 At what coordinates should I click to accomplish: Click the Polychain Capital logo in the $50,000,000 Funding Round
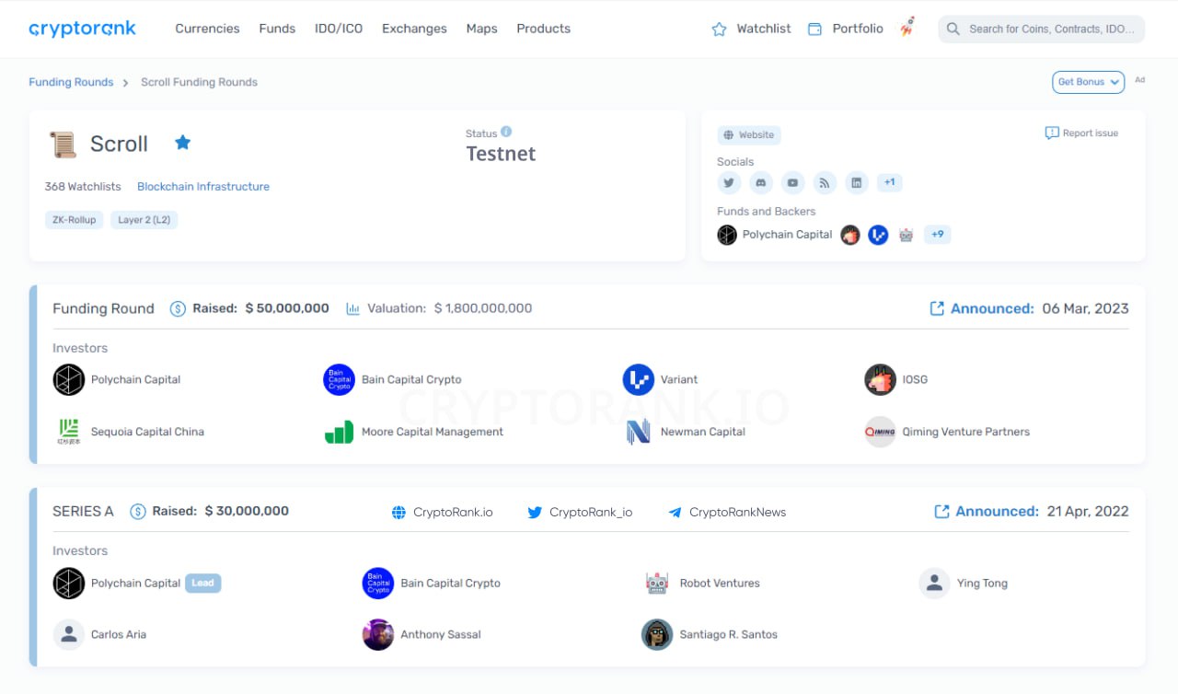(69, 379)
